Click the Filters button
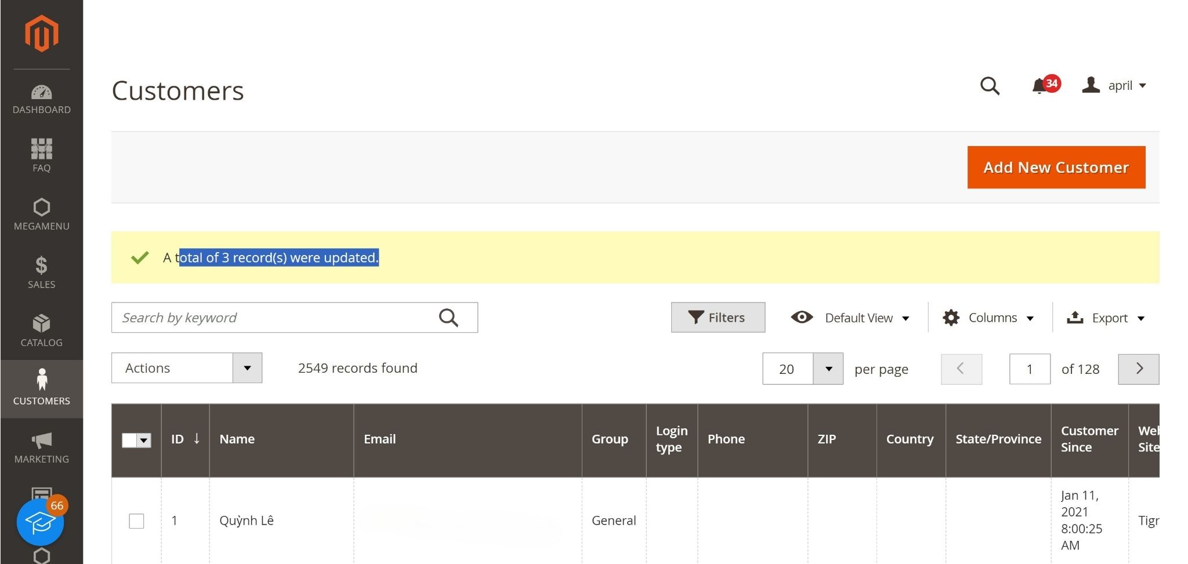The height and width of the screenshot is (564, 1188). tap(718, 318)
